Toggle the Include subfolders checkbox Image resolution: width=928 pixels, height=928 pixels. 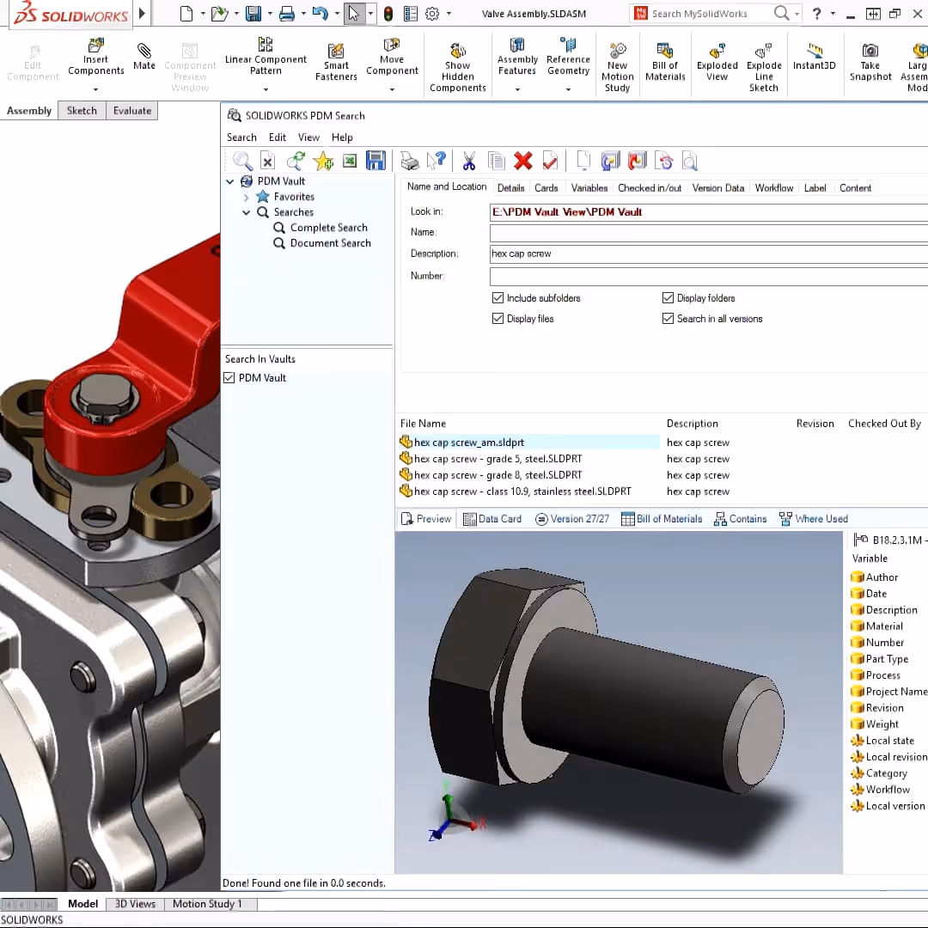click(498, 297)
